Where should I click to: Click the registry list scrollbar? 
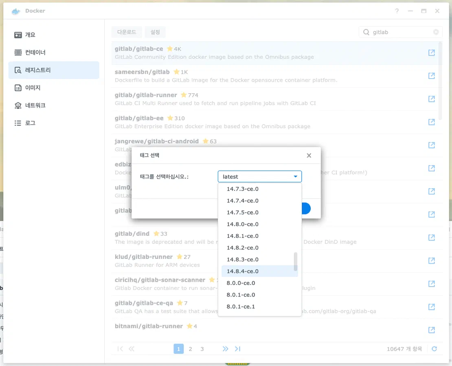440,81
